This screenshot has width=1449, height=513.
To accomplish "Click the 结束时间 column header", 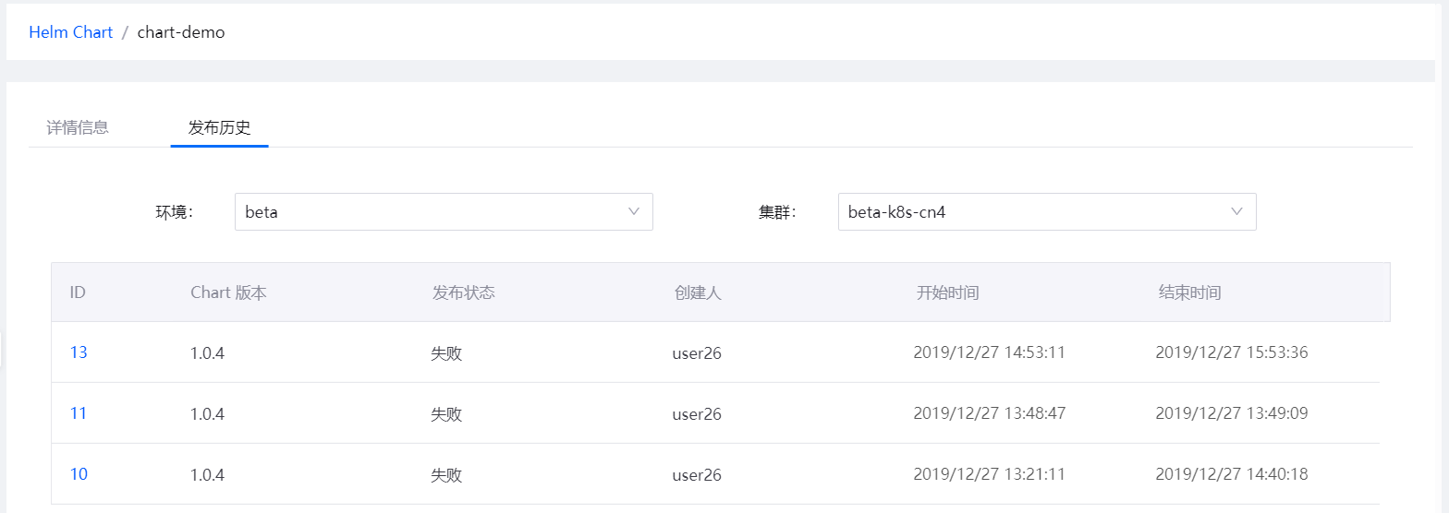I will coord(1189,292).
